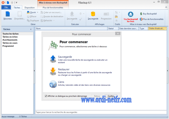This screenshot has height=119, width=169.
Task: Click the quick access up arrow icon
Action: (x=12, y=3)
